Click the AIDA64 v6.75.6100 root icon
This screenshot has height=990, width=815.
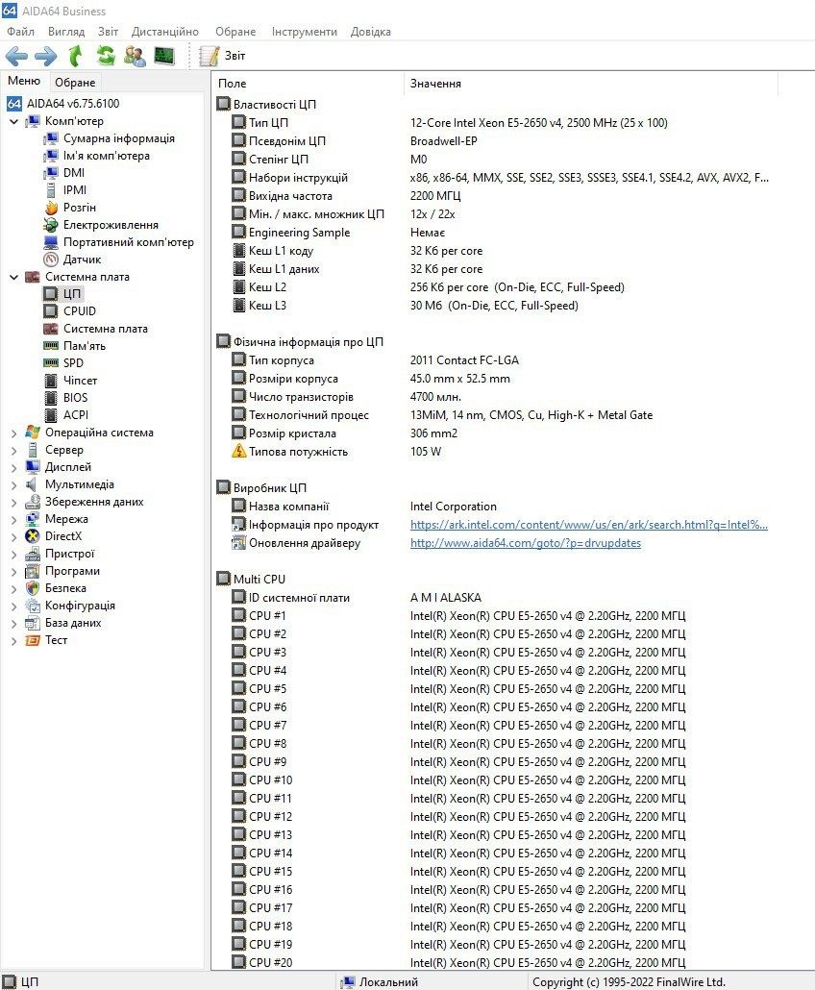pos(13,104)
